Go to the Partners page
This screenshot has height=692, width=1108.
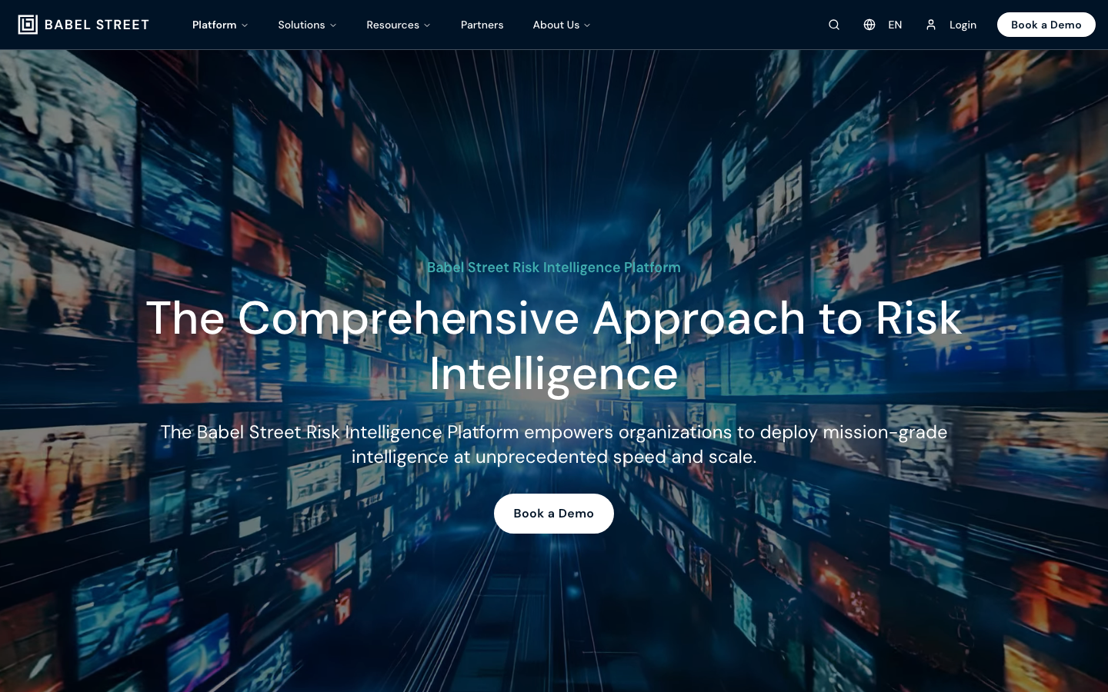[482, 25]
